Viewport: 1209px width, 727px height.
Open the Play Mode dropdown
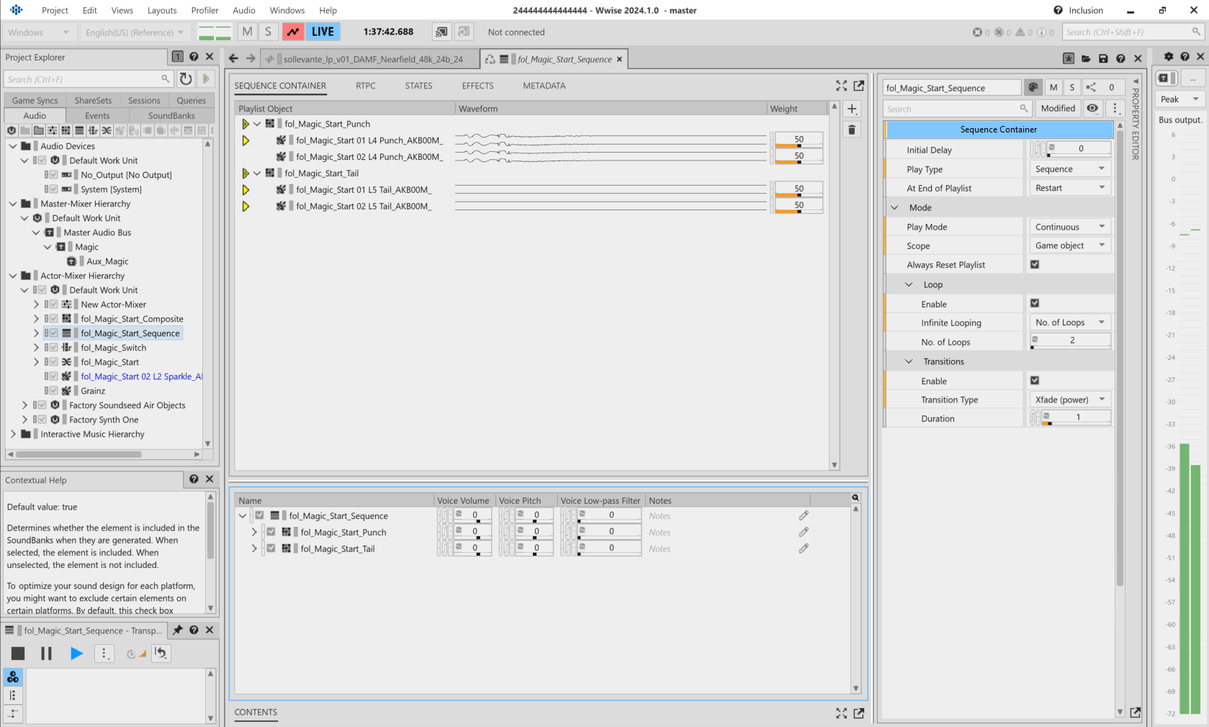point(1069,227)
